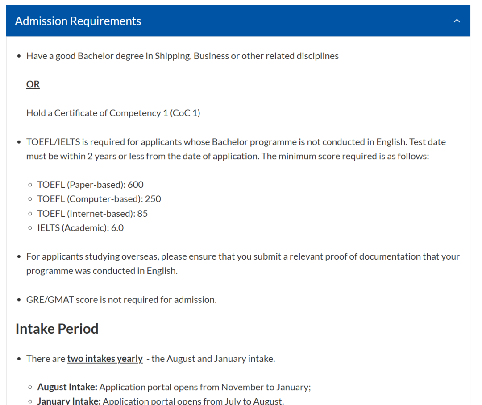Screen dimensions: 482x405
Task: Click the Admission Requirements header title
Action: click(x=78, y=21)
